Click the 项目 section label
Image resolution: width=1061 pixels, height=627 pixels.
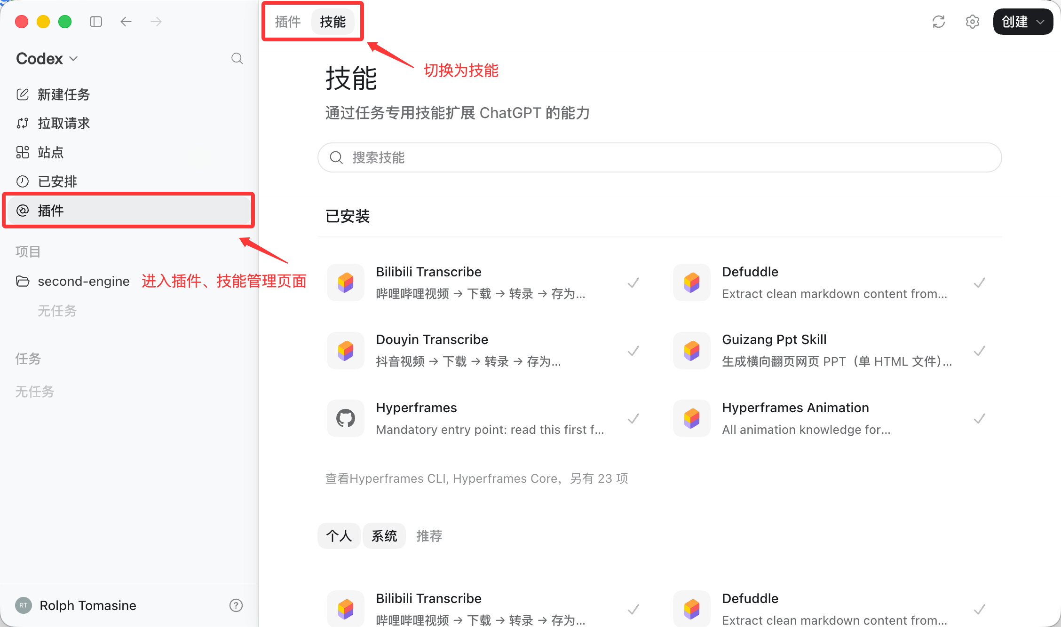[28, 251]
